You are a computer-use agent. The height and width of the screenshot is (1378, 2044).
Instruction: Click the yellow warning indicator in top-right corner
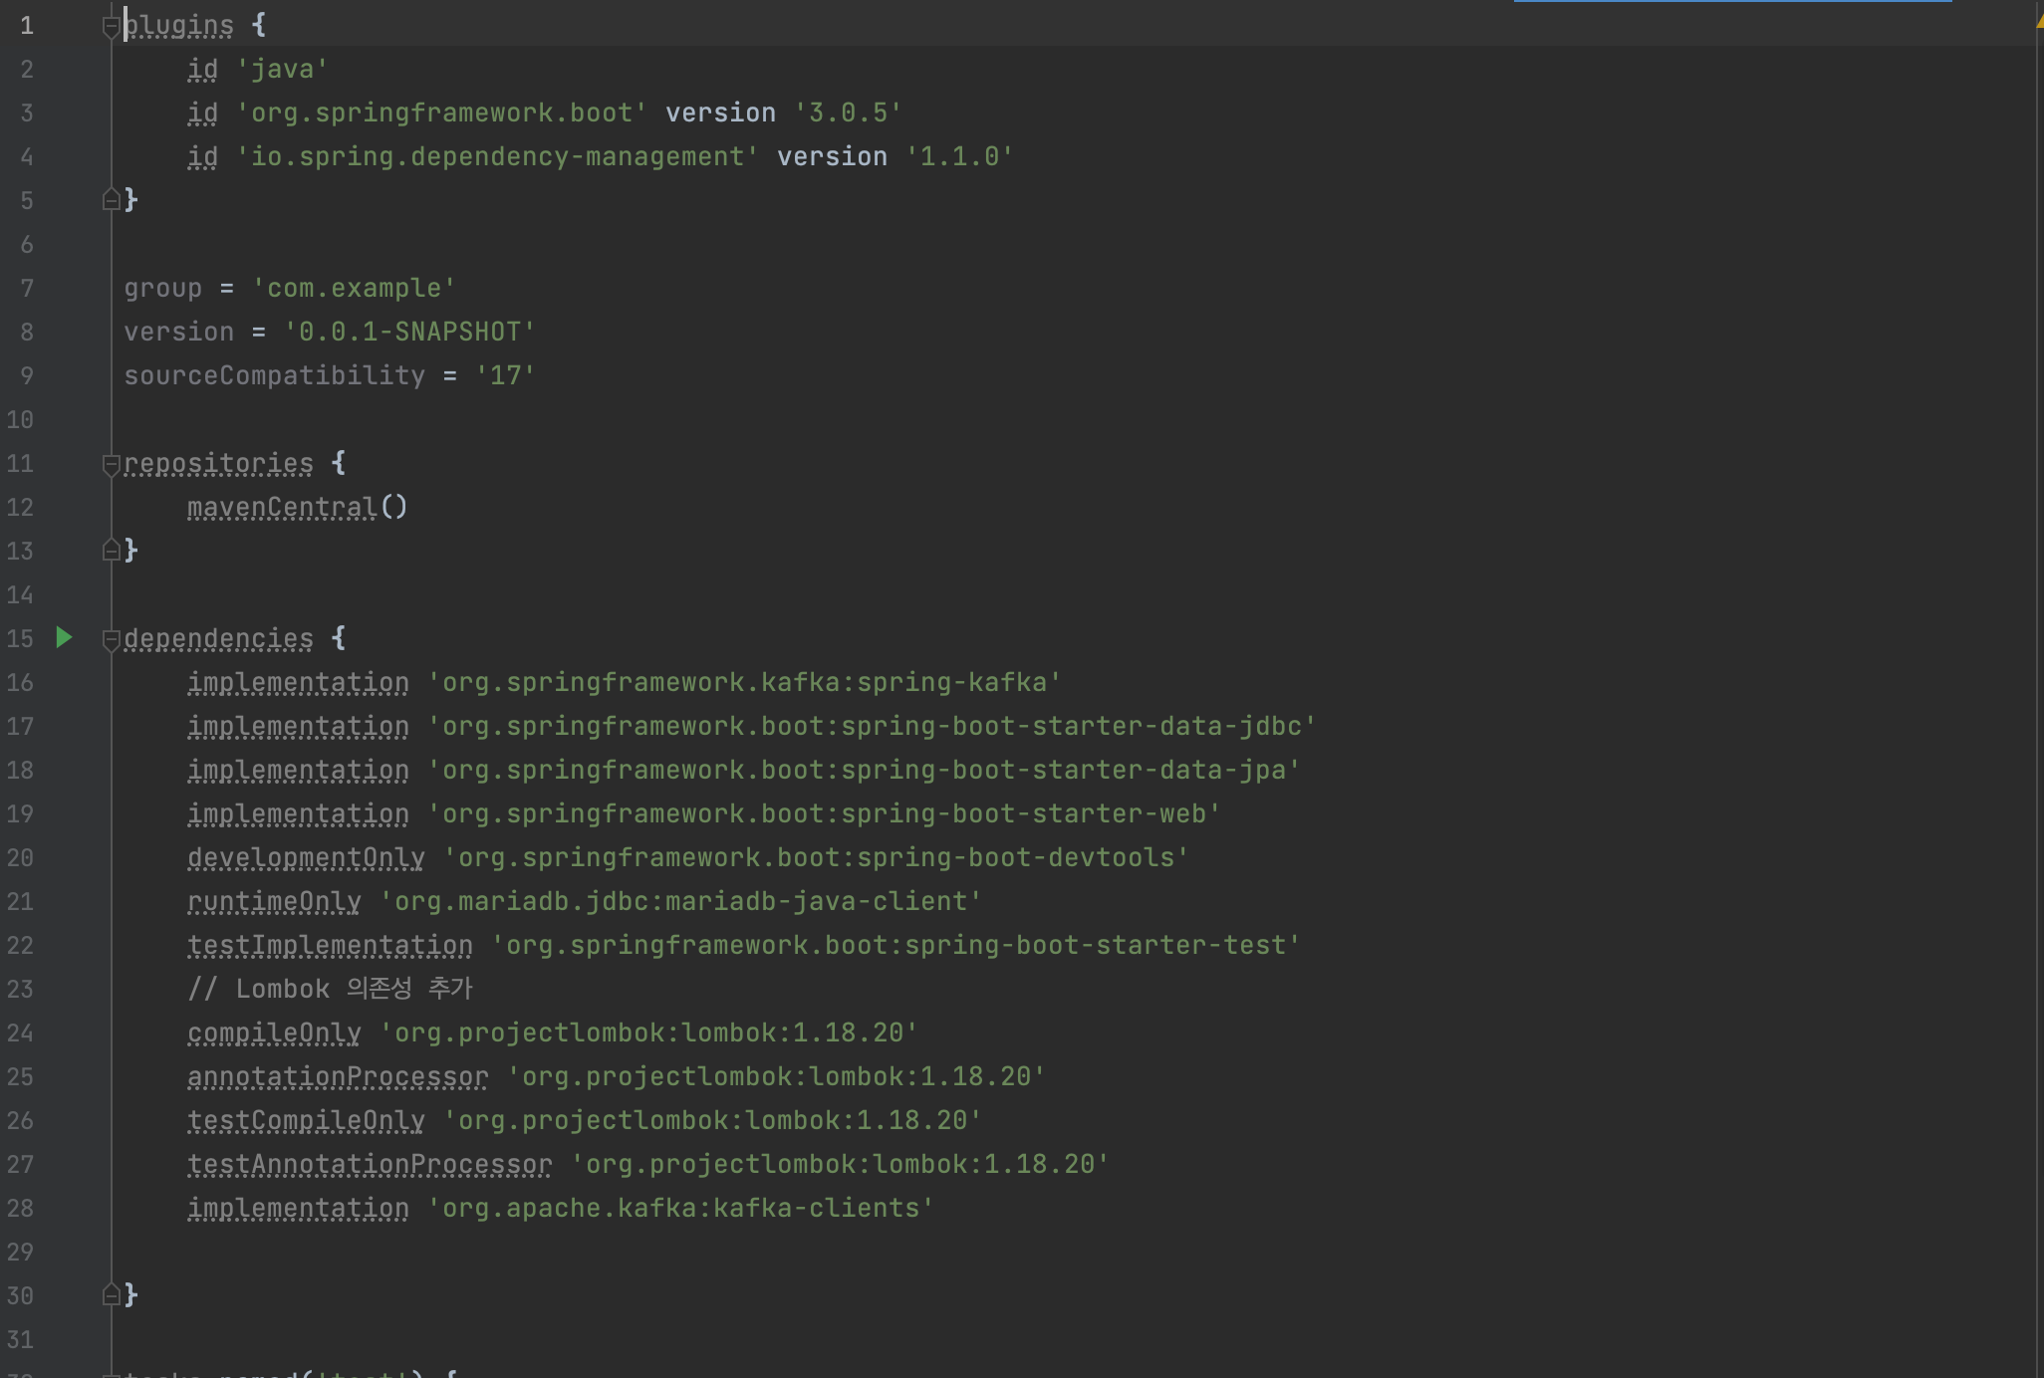2038,22
